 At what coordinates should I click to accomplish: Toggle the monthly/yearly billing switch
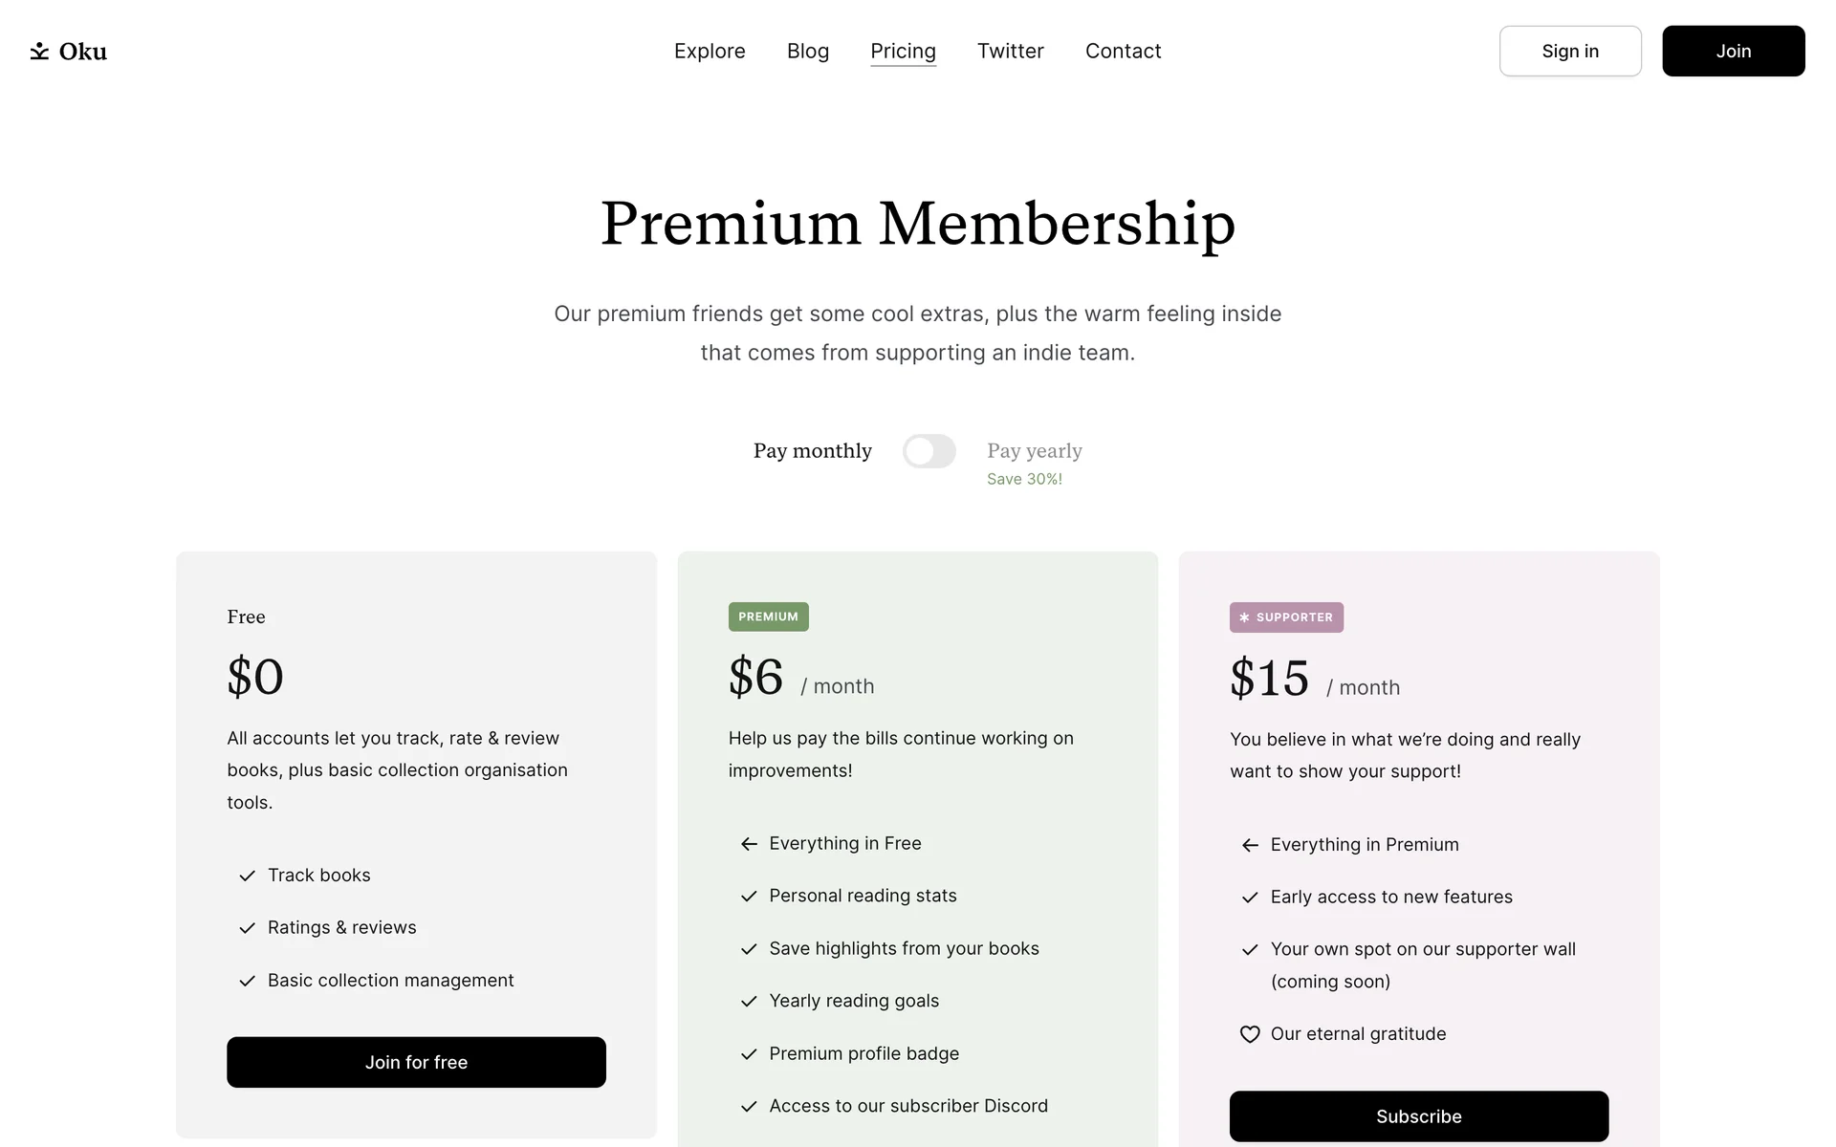(x=929, y=451)
